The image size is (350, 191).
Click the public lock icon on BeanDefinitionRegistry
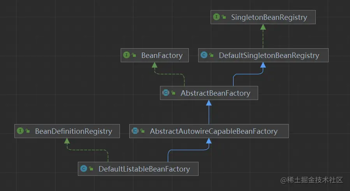click(x=28, y=131)
